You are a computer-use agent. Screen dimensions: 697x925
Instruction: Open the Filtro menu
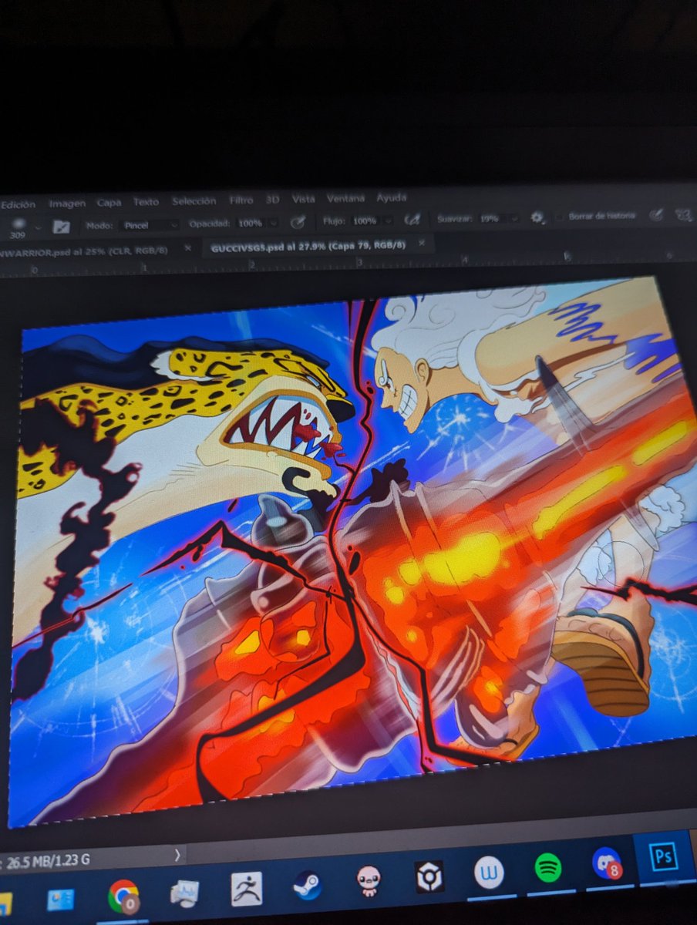(241, 199)
